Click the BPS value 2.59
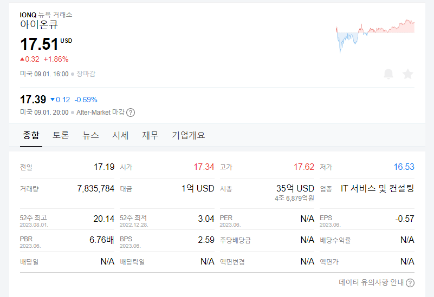The width and height of the screenshot is (434, 297). pos(206,240)
